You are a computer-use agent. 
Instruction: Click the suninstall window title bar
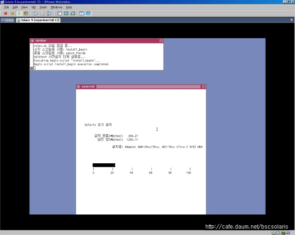click(141, 86)
